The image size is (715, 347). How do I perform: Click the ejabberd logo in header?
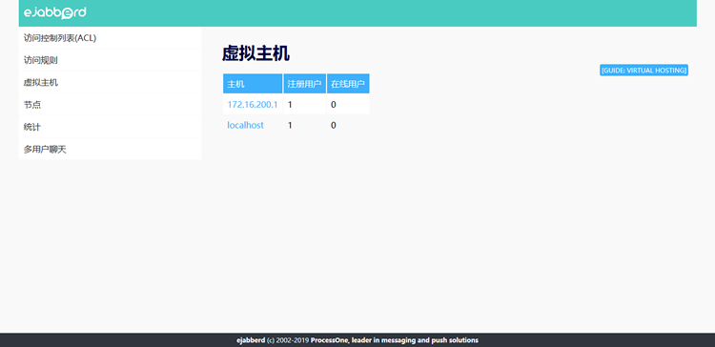coord(54,12)
